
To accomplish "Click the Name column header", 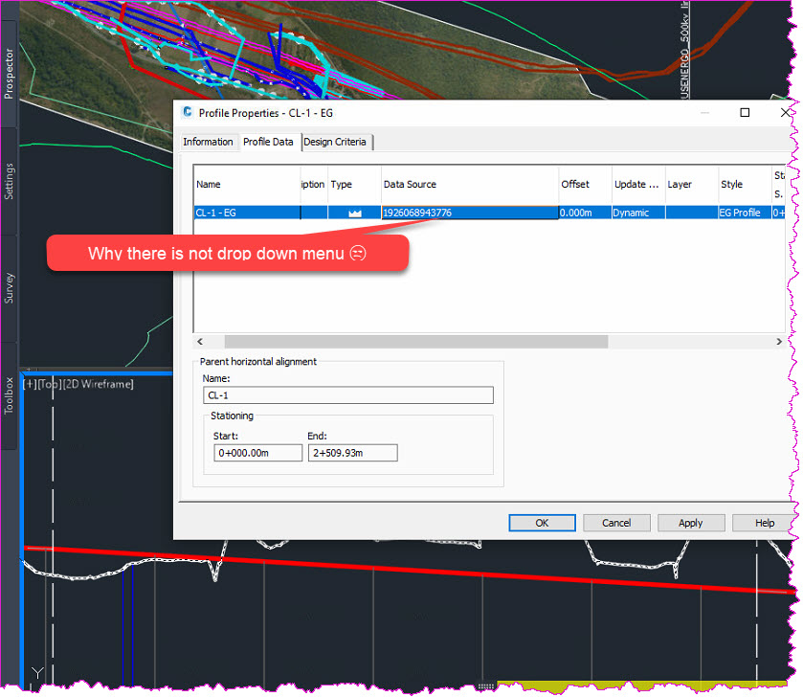I will [x=247, y=185].
